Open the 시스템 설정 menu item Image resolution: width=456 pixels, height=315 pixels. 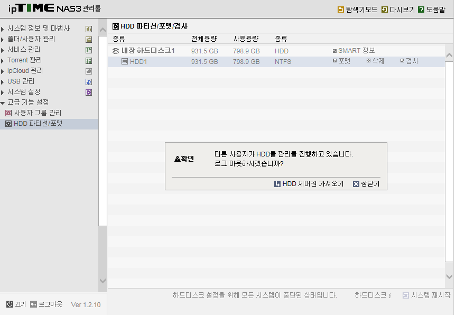pyautogui.click(x=24, y=92)
